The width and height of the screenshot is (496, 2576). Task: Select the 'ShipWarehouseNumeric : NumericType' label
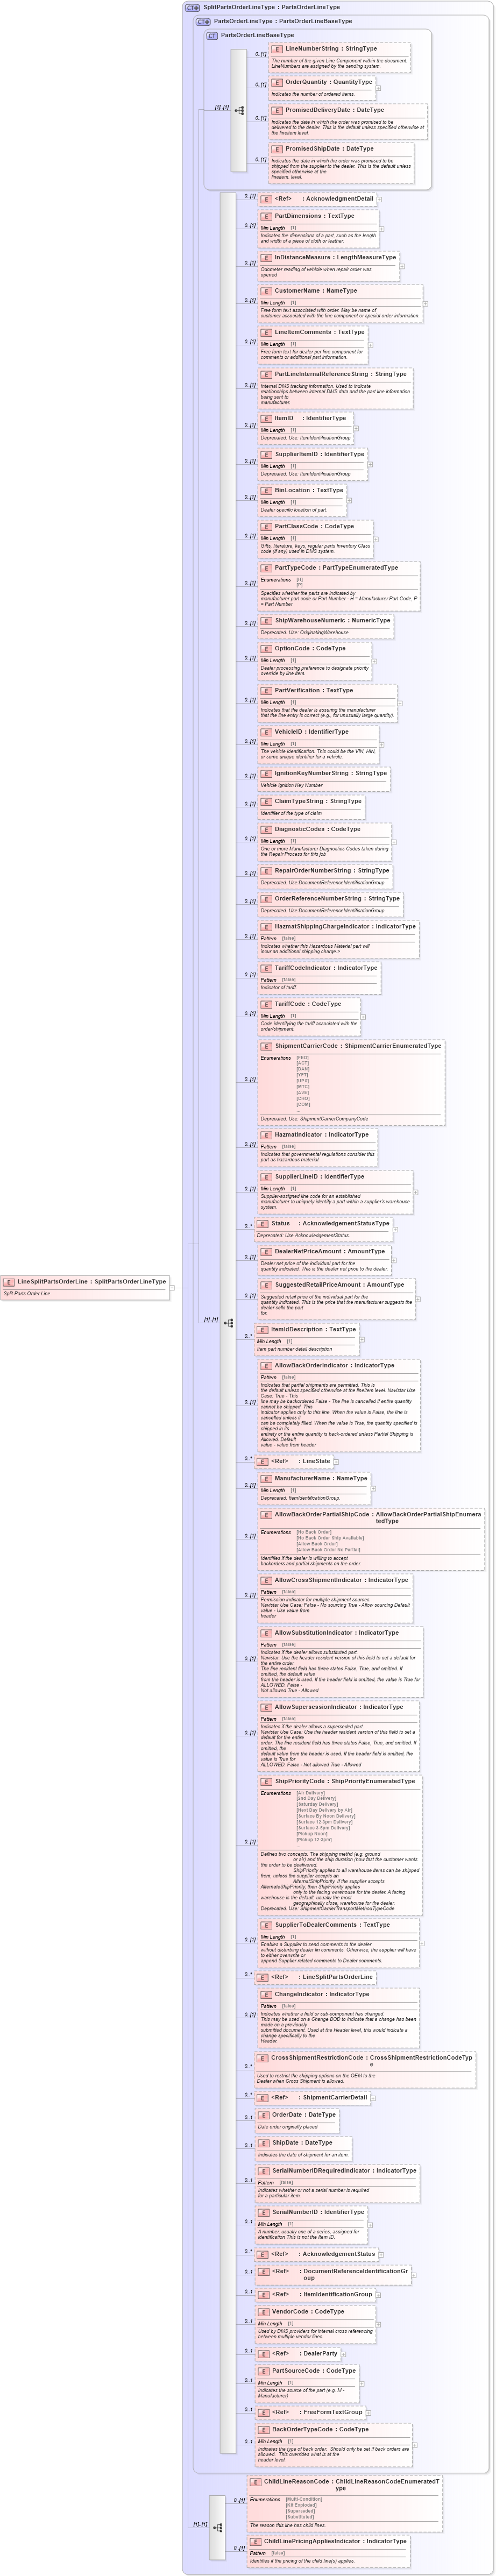click(332, 620)
